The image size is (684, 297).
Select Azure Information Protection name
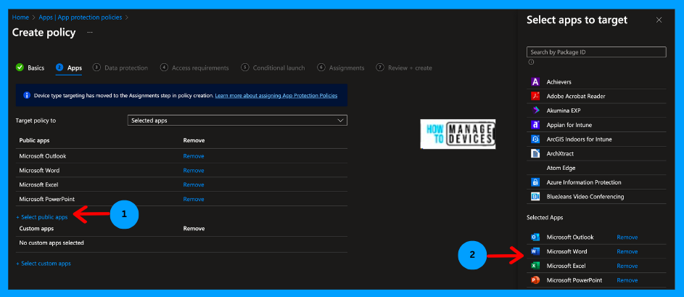584,182
